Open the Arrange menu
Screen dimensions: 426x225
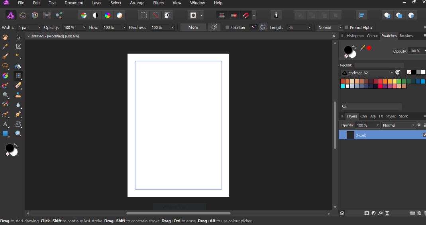coord(137,3)
